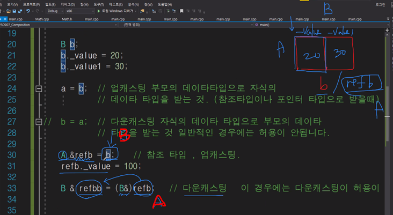Image resolution: width=393 pixels, height=215 pixels.
Task: Click the 'b._value1 = 30;' statement
Action: (x=94, y=66)
